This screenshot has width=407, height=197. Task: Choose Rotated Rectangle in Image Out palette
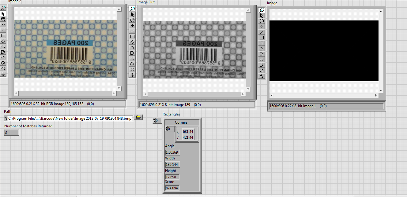pos(132,42)
